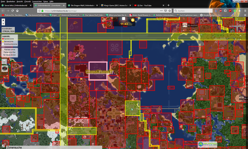248x149 pixels.
Task: Zoom in the map with plus button
Action: click(x=3, y=20)
